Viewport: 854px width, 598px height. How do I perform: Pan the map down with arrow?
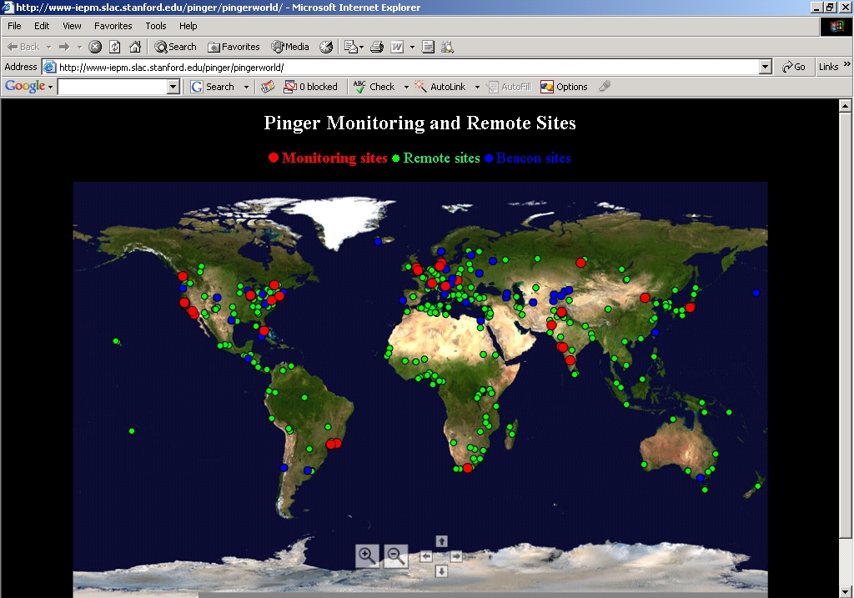point(442,571)
